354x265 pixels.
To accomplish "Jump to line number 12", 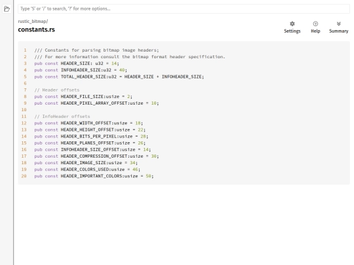I will [24, 123].
